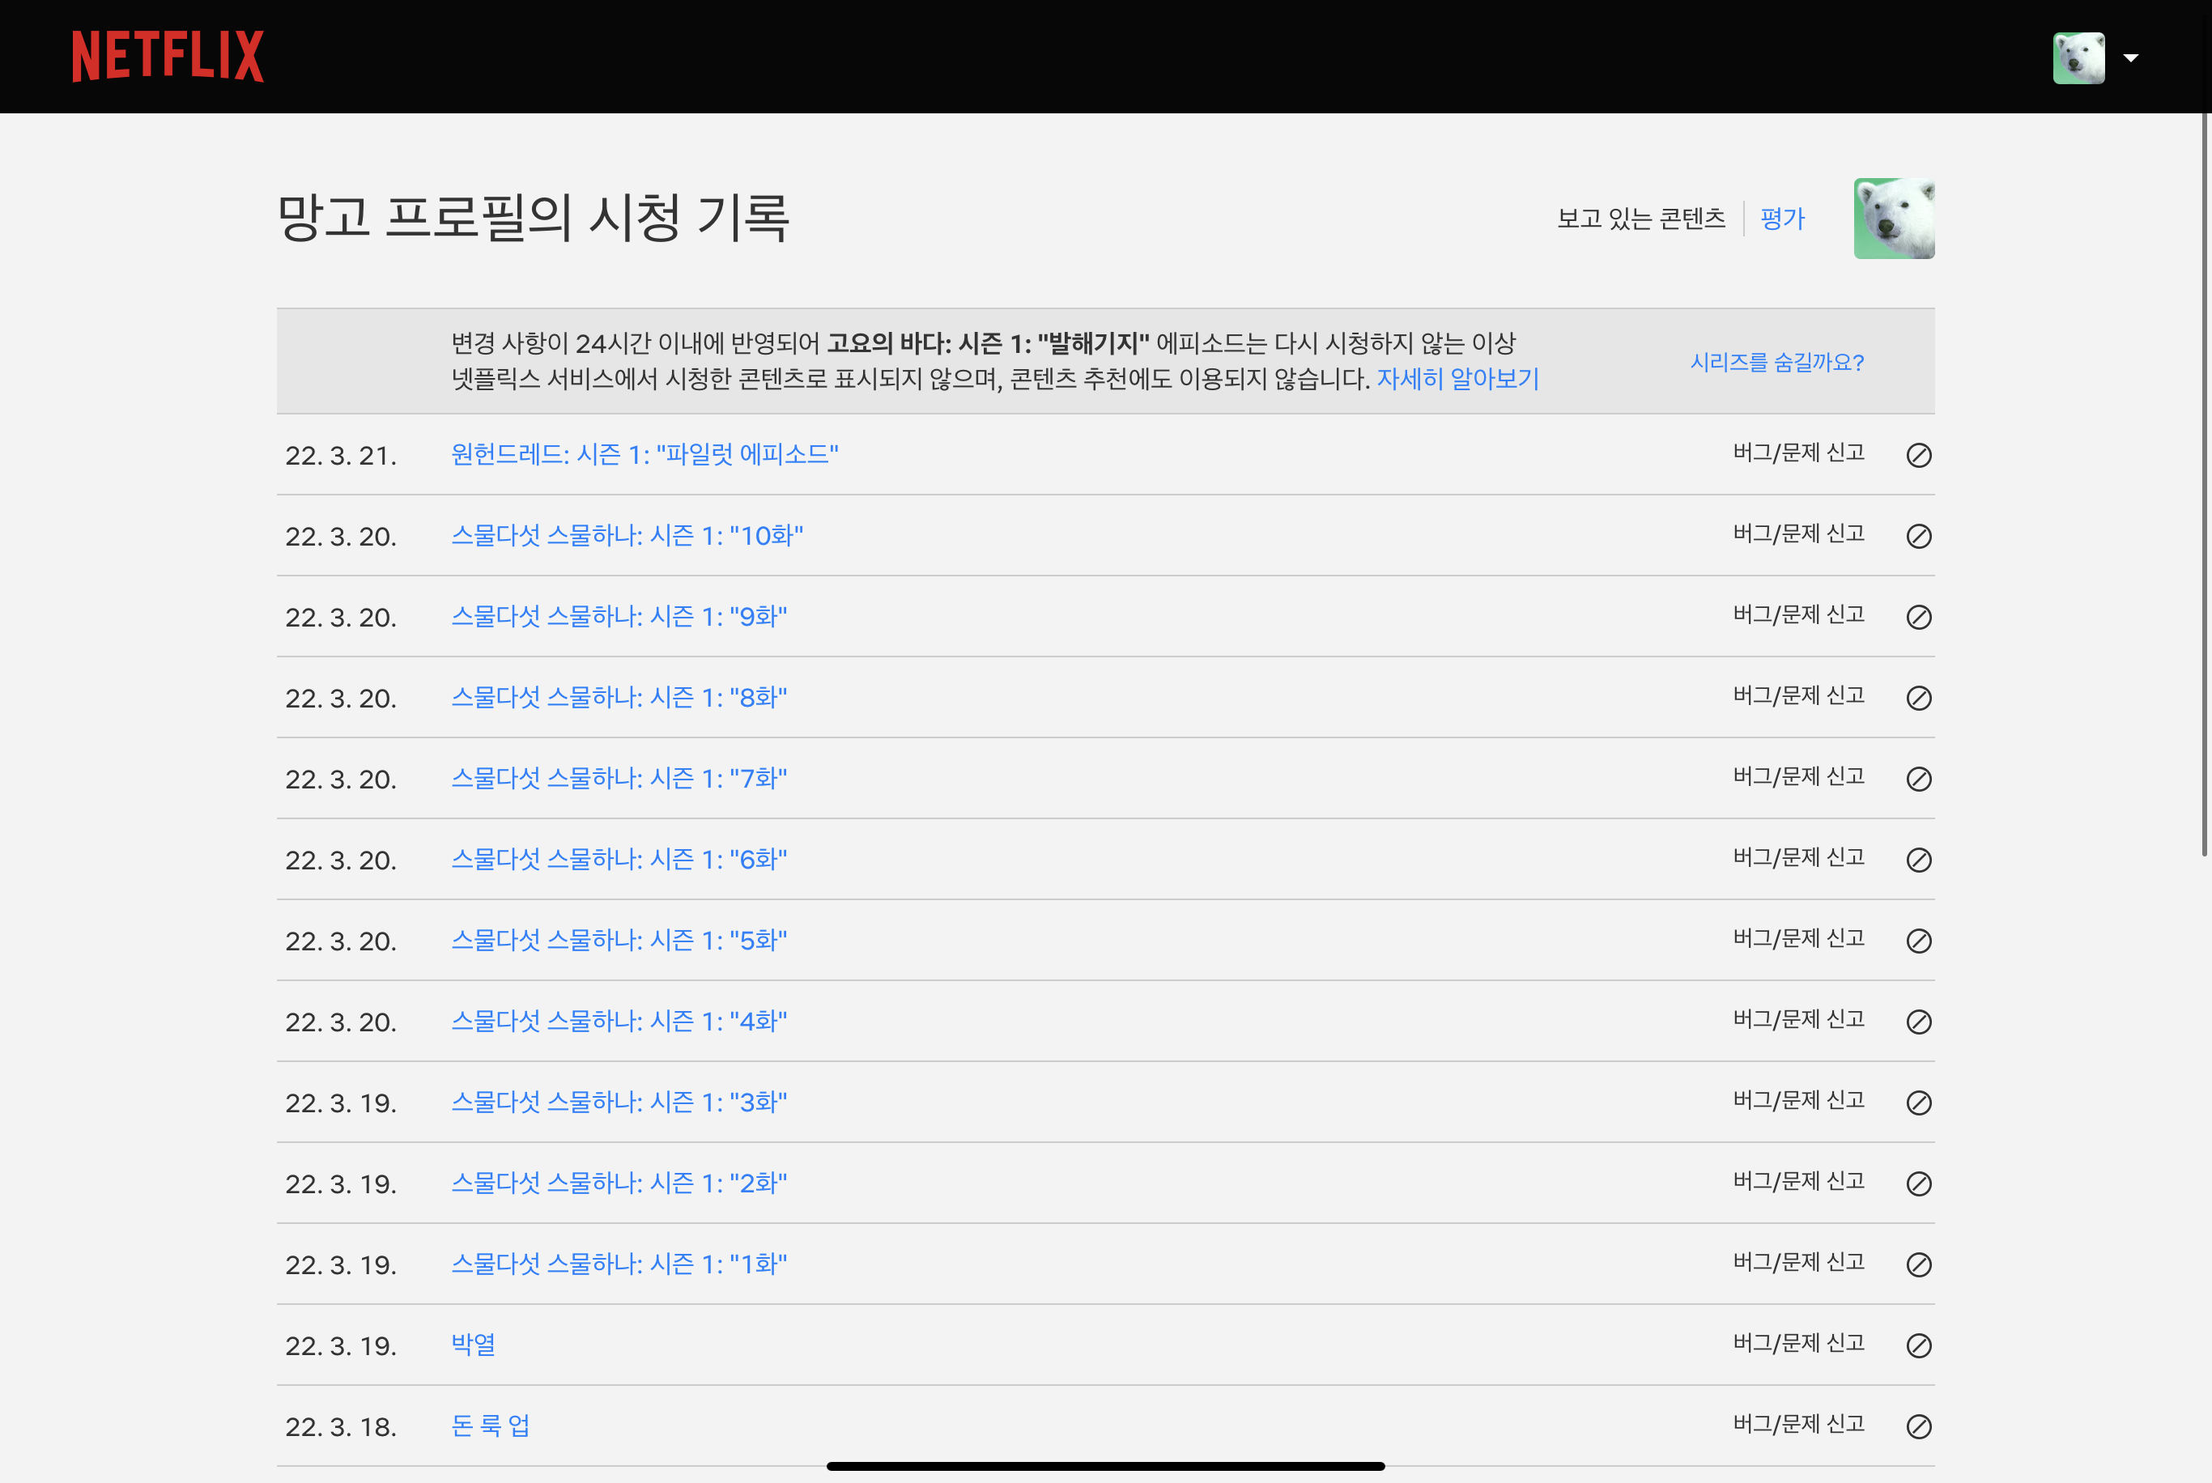Open 스물다섯 스물하나 10화 title link

tap(627, 535)
